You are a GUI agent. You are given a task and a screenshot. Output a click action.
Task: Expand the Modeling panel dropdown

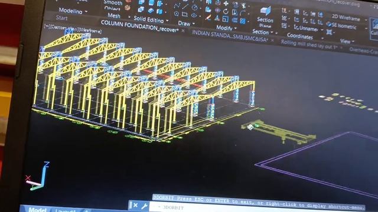point(86,12)
